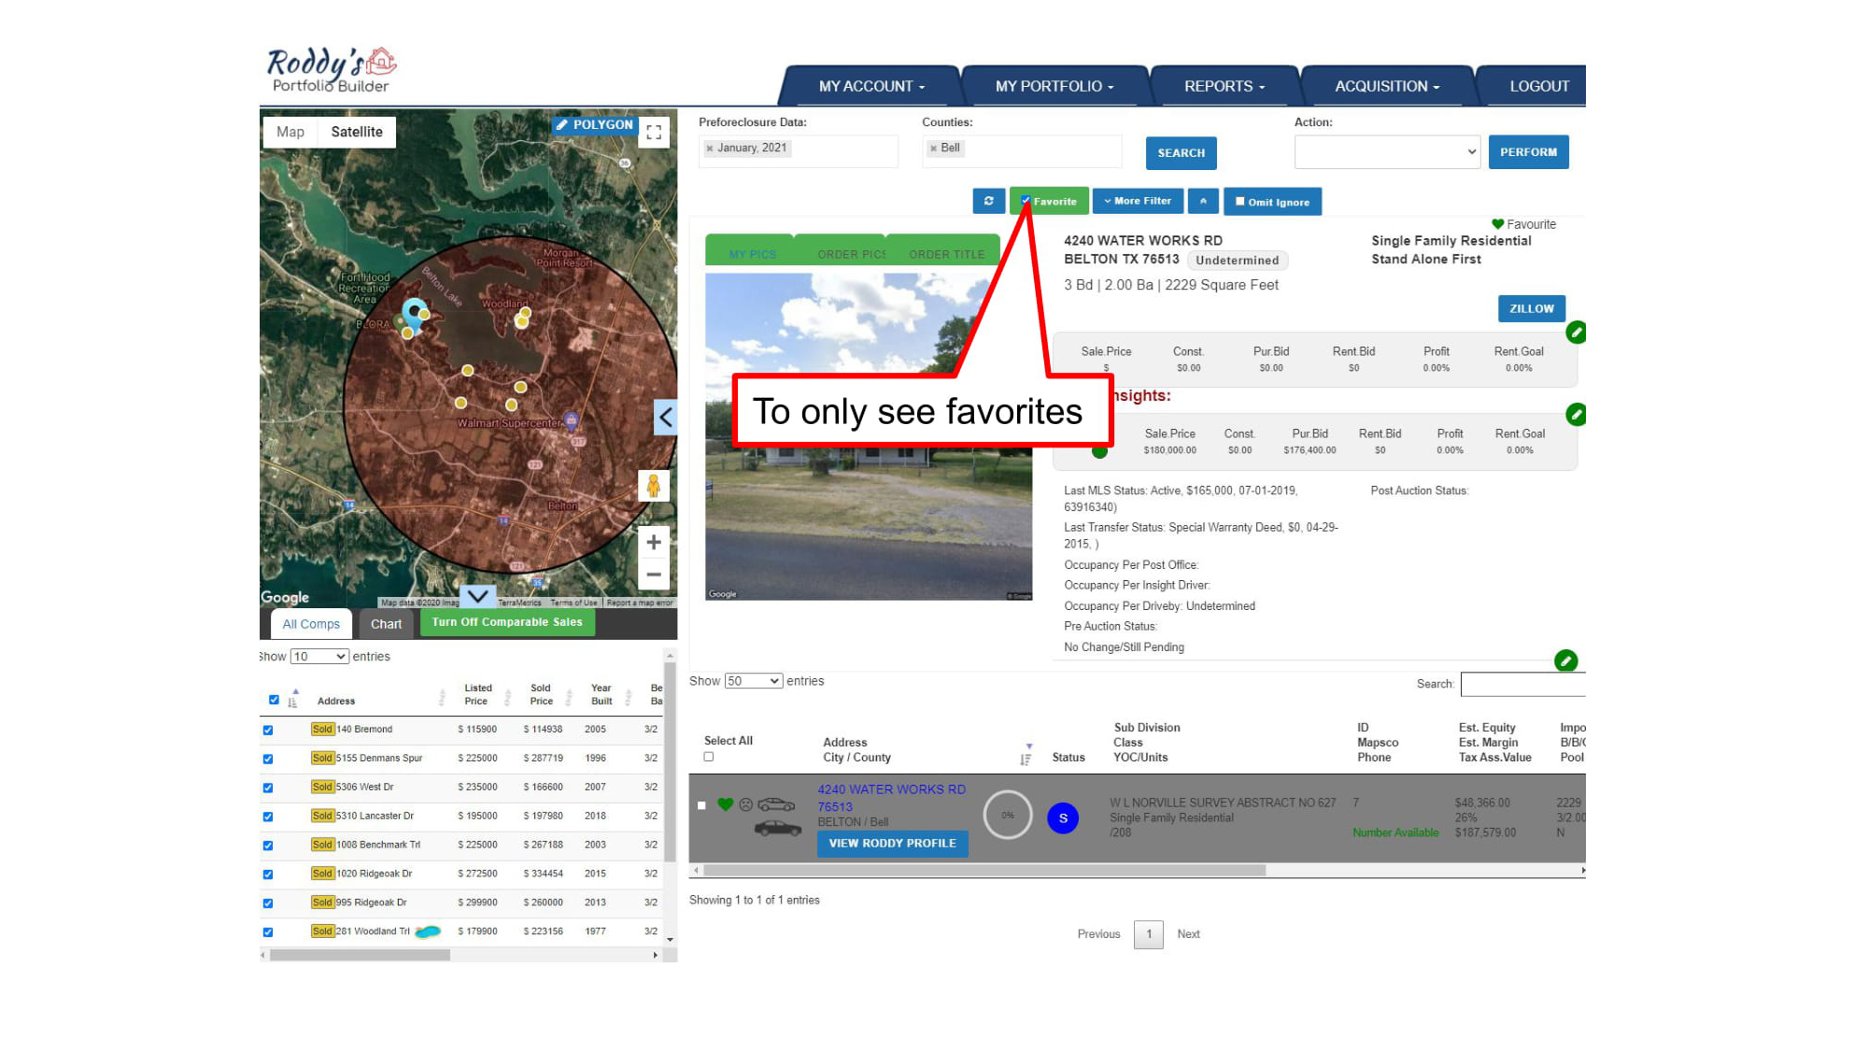
Task: Click the green edit pencil beside Insights row
Action: click(1576, 415)
